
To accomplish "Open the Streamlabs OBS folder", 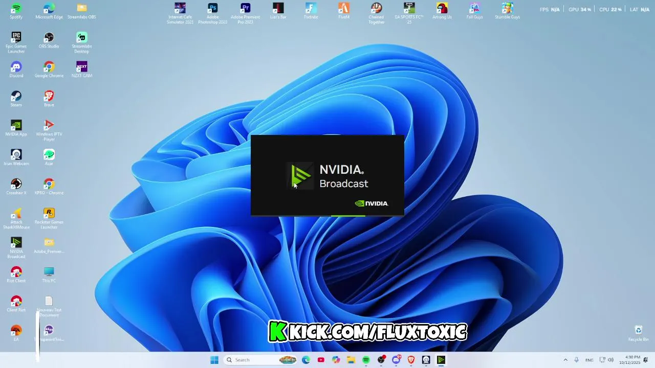I will tap(82, 11).
